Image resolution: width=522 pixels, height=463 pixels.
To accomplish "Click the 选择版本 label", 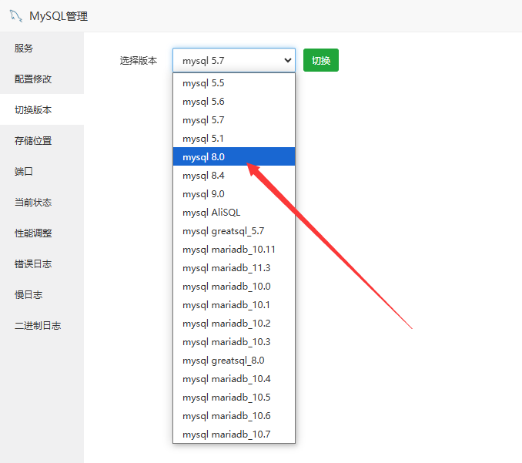I will click(x=139, y=61).
